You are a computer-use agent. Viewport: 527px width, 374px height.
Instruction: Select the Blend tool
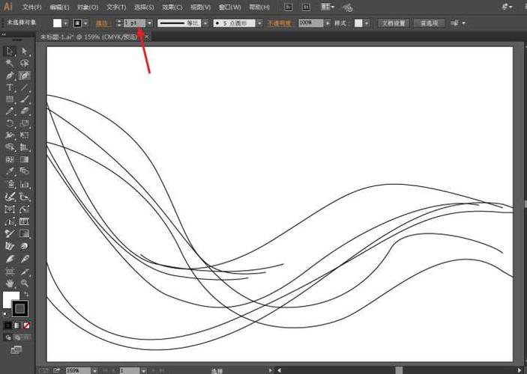click(x=24, y=171)
